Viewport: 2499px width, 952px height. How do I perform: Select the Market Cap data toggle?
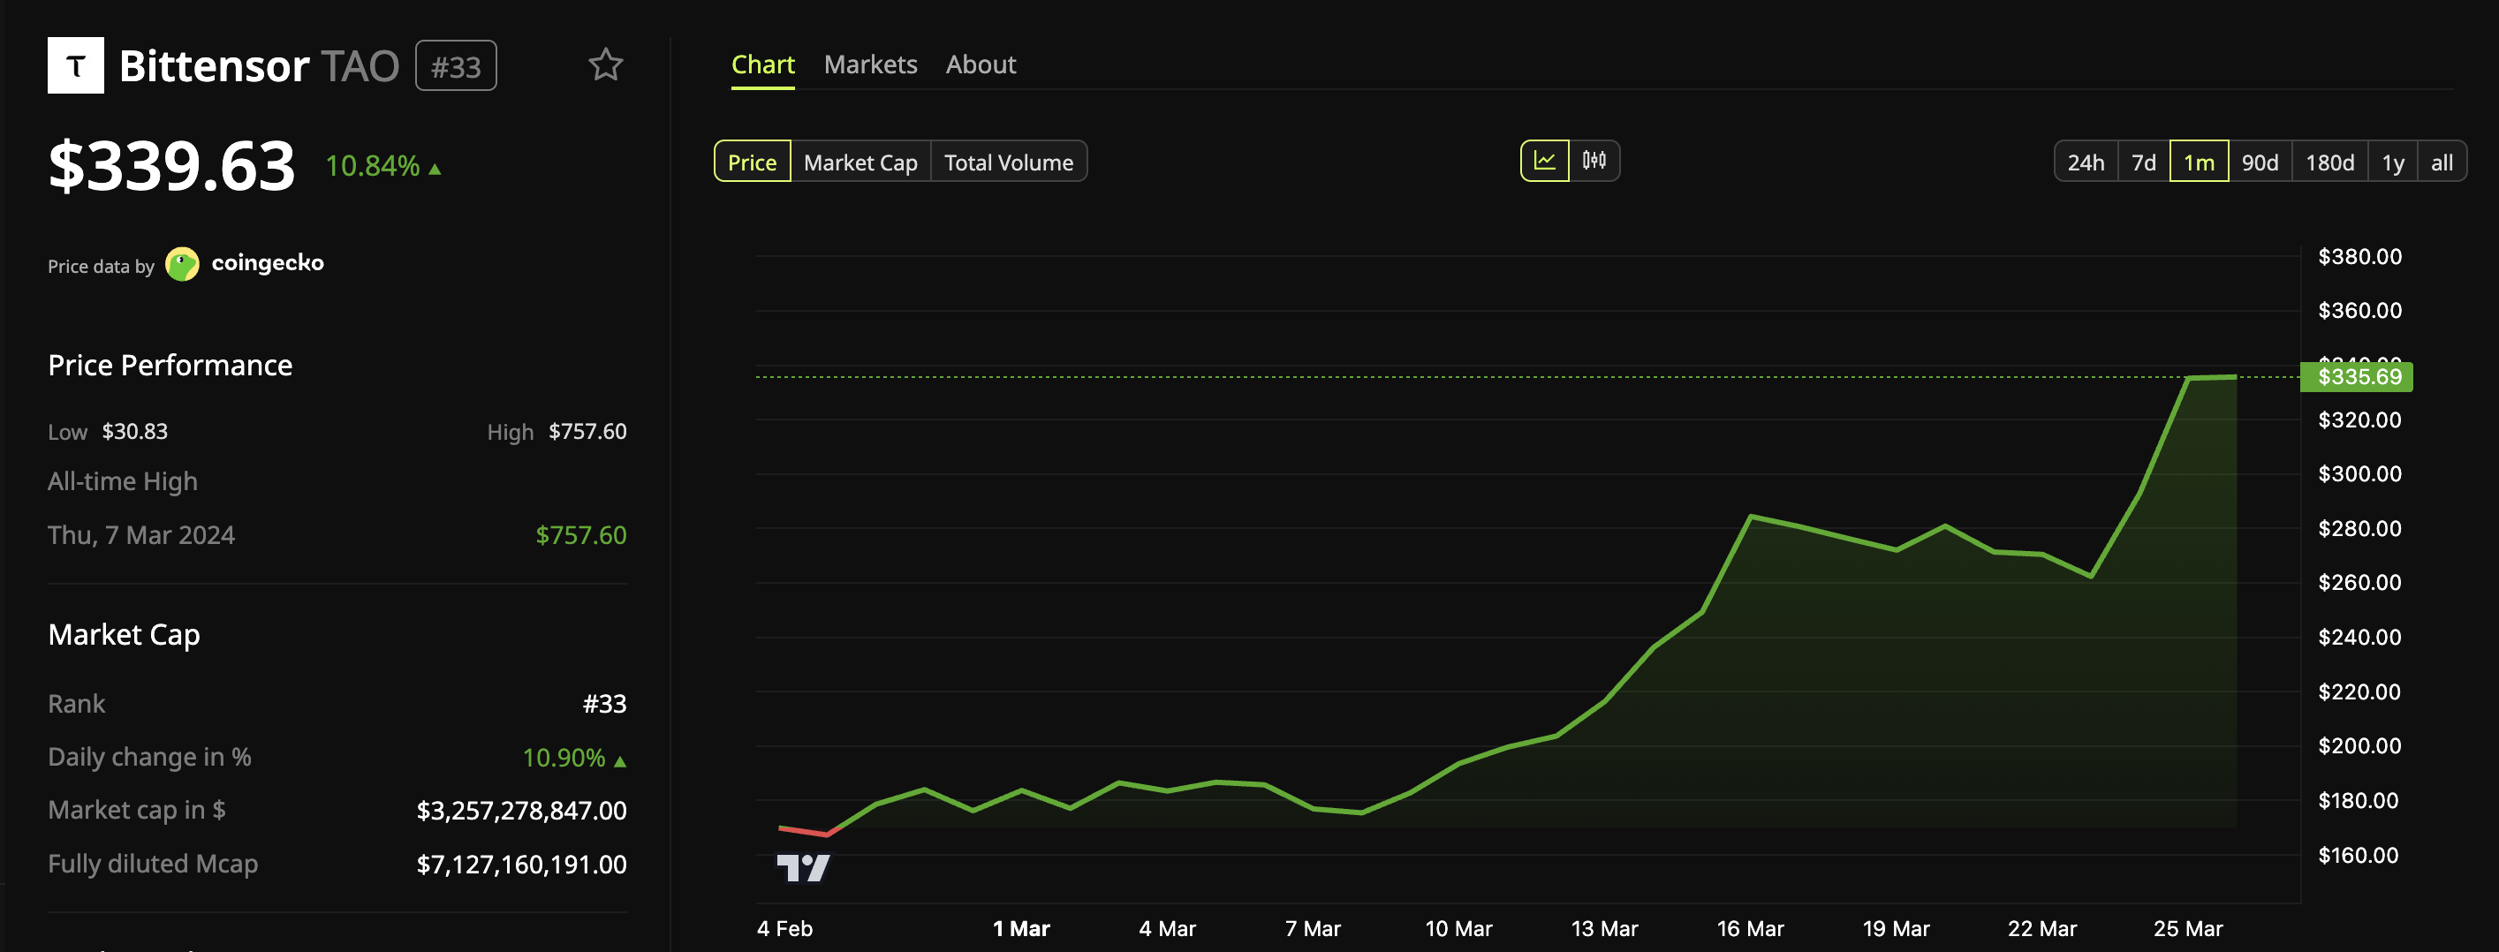(x=860, y=162)
